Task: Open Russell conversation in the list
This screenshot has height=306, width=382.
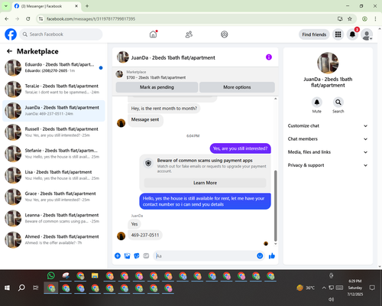Action: (53, 132)
